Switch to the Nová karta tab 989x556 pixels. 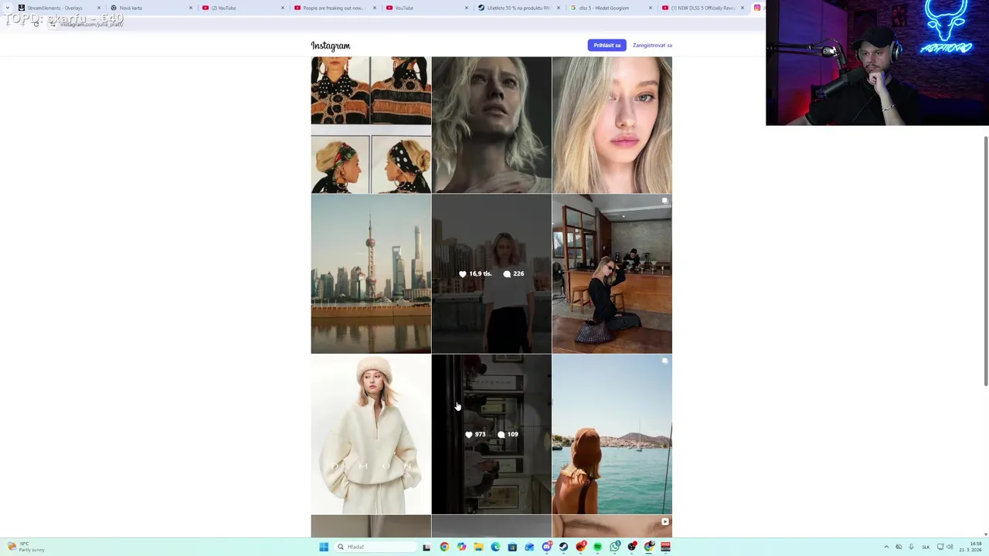[x=151, y=8]
